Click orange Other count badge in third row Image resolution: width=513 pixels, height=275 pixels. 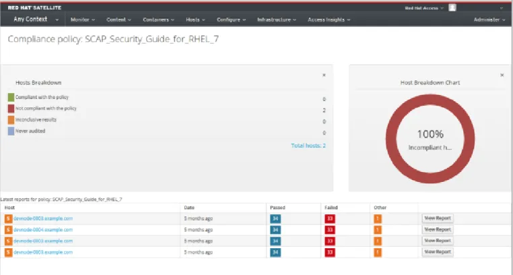378,241
